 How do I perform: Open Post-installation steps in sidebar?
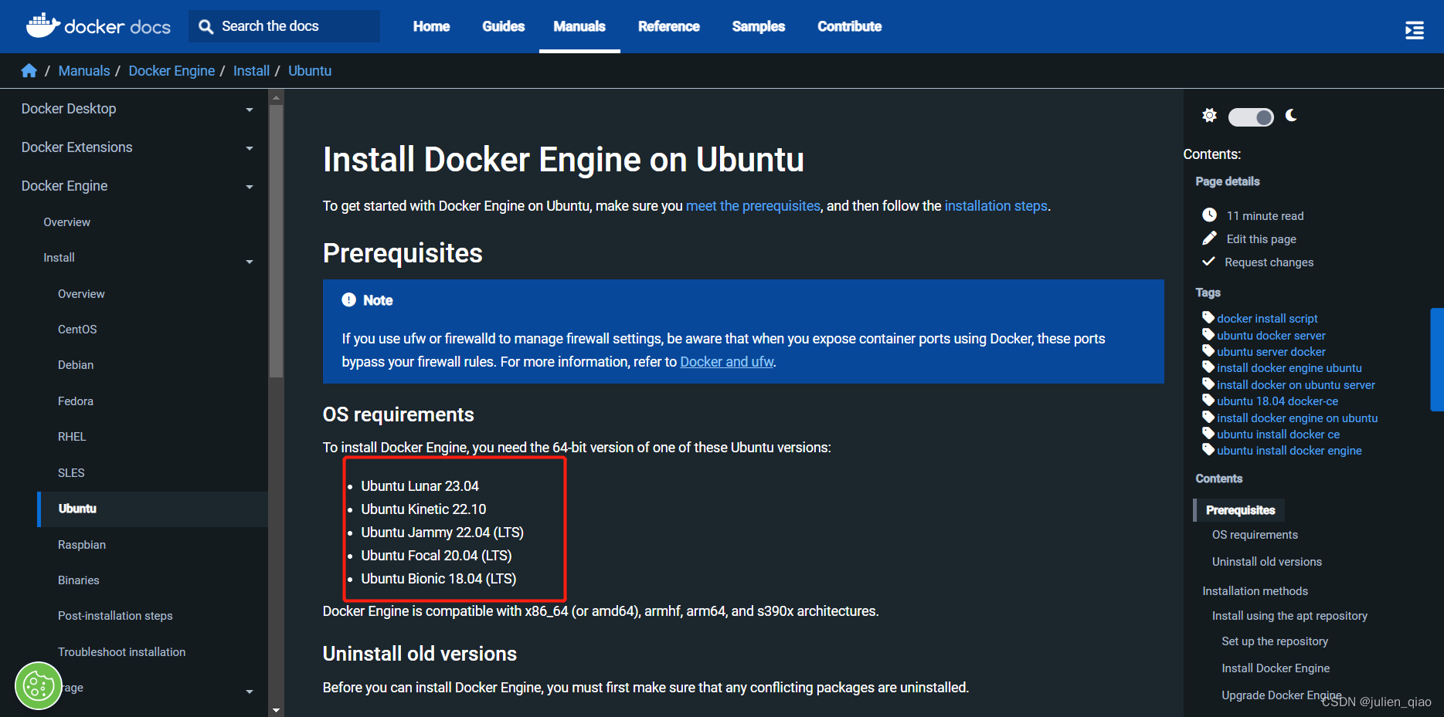coord(115,616)
